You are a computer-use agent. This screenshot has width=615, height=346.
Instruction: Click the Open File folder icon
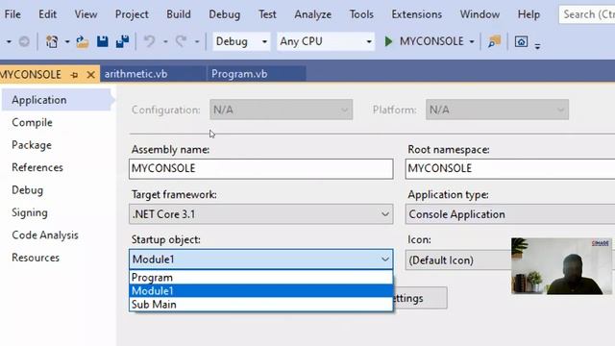[83, 41]
